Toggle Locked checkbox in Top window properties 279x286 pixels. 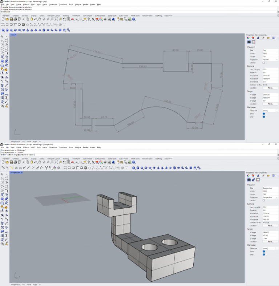264,62
